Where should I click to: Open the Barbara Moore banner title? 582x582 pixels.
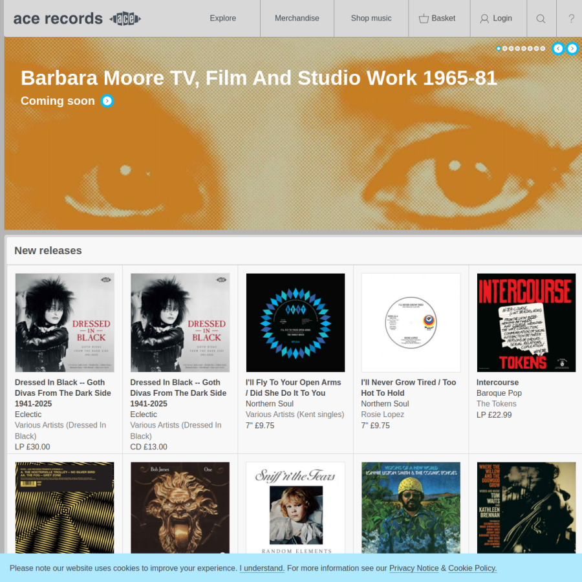click(259, 78)
